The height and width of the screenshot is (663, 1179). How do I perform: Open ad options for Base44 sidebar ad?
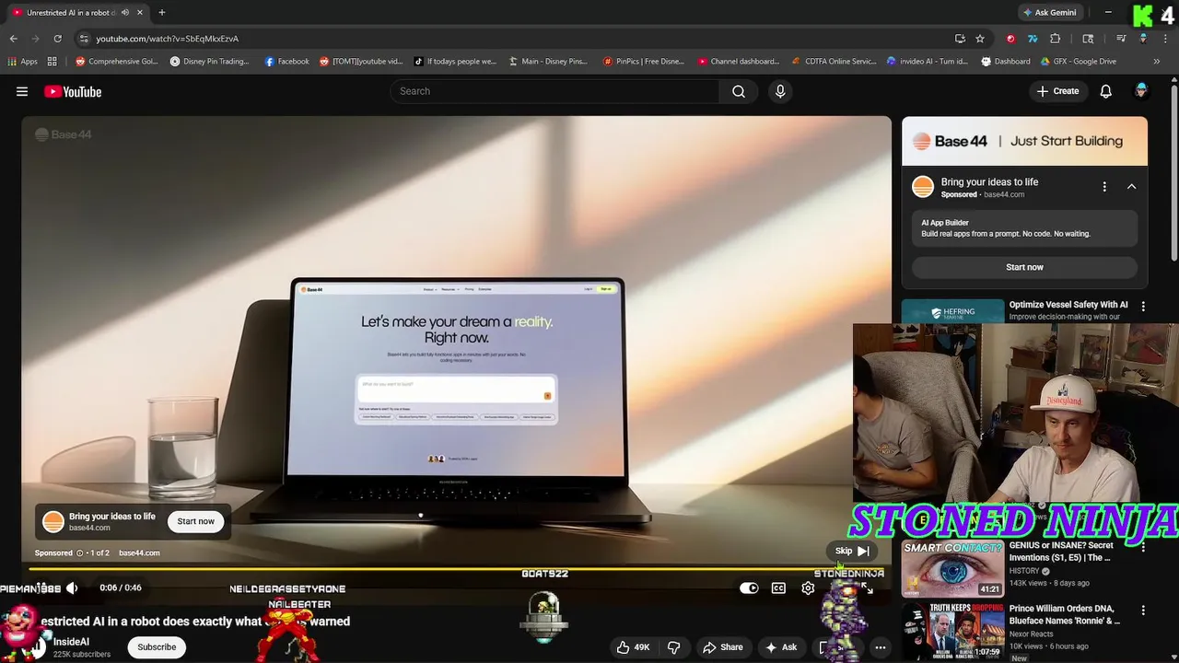pos(1104,187)
